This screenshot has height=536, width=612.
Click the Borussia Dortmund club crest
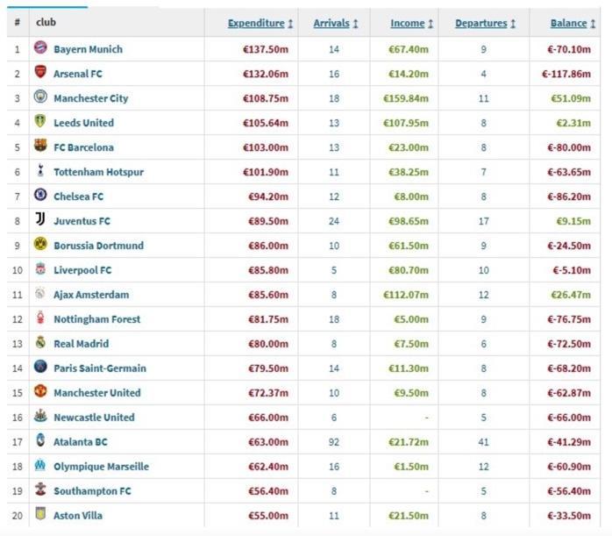pyautogui.click(x=39, y=245)
